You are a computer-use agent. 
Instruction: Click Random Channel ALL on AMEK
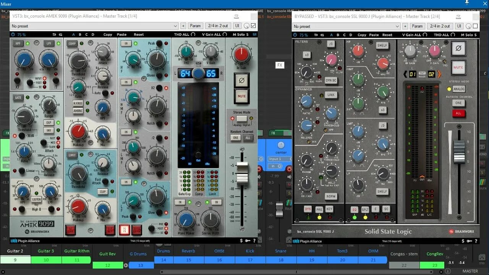[x=248, y=138]
